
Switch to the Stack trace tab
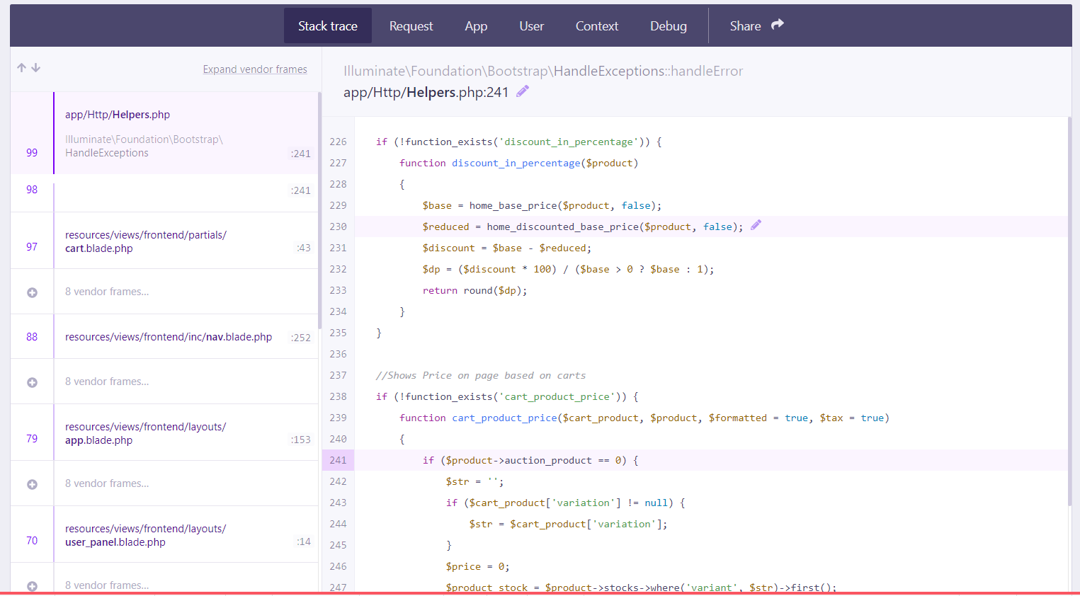tap(328, 25)
